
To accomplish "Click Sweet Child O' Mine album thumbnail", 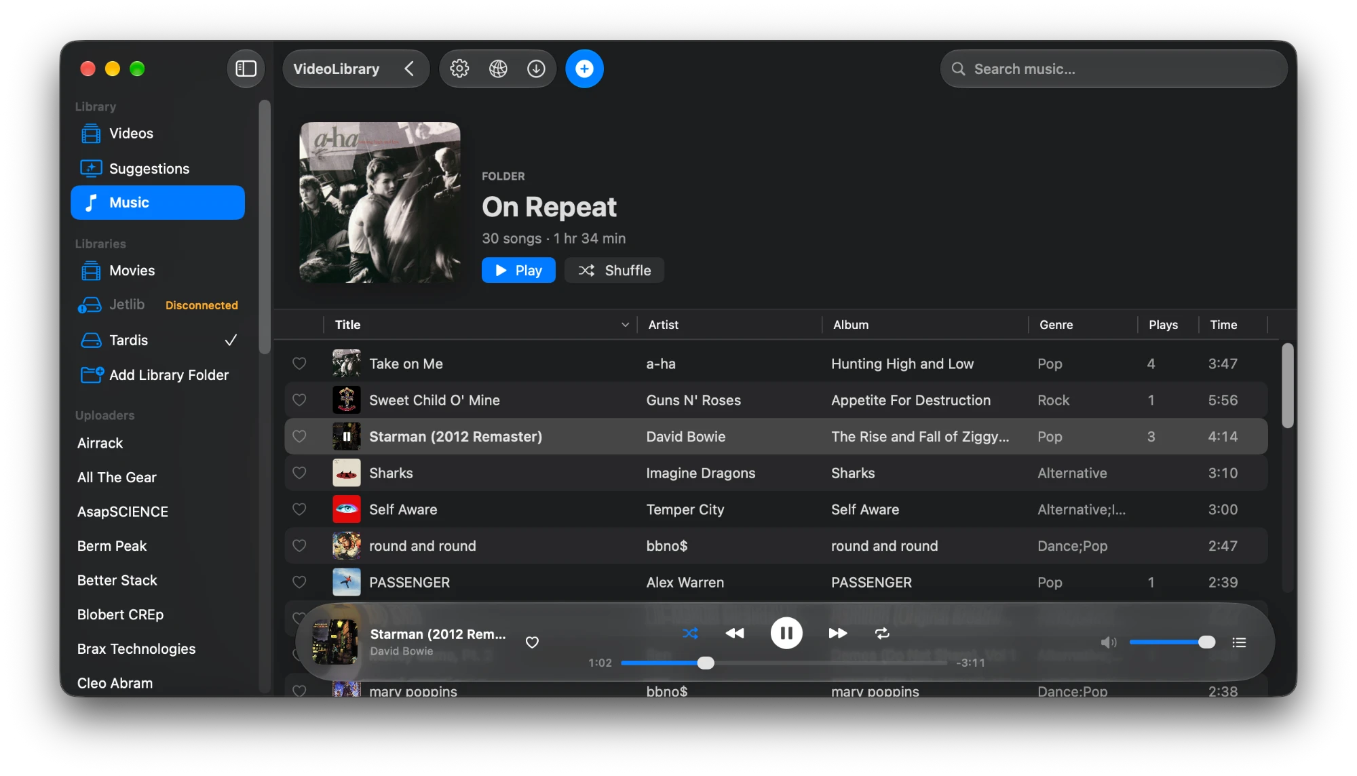I will click(347, 400).
